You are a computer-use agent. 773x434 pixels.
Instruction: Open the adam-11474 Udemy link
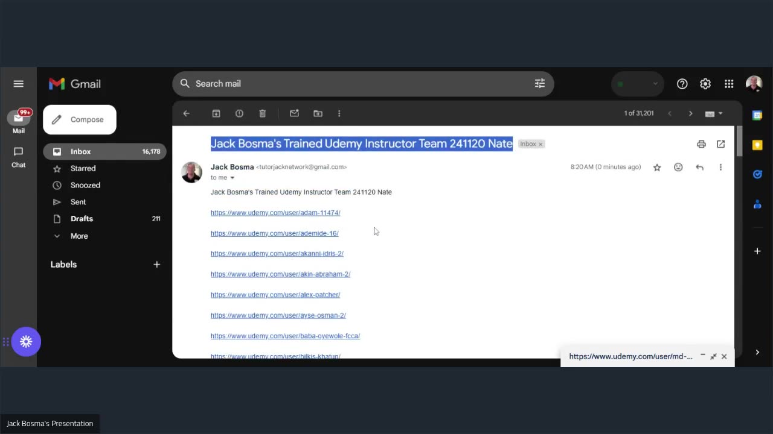coord(275,213)
